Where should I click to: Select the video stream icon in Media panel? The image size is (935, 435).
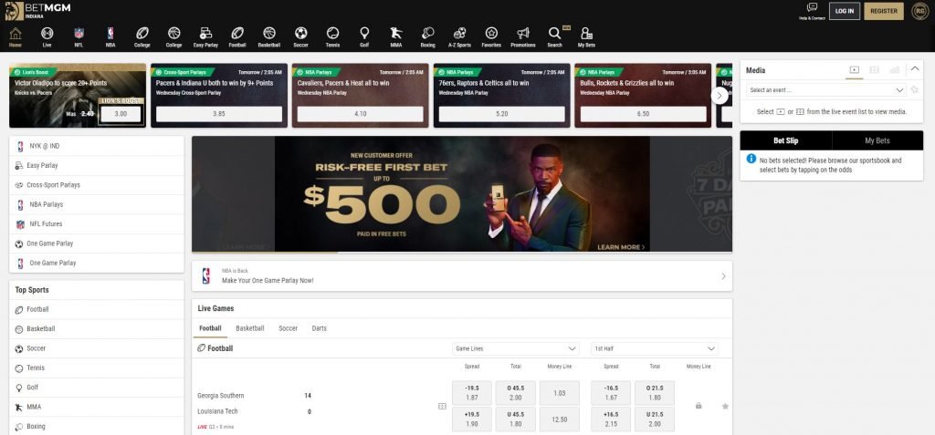855,69
